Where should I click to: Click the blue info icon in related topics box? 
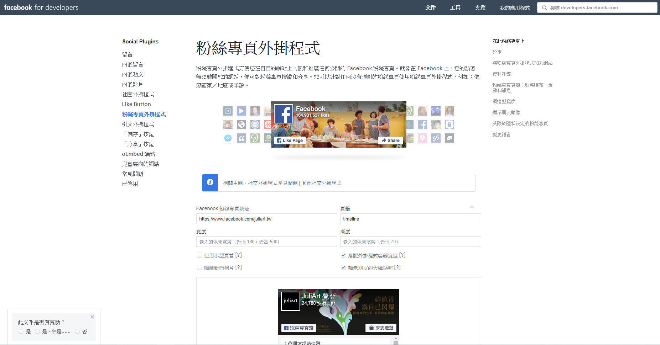pos(210,182)
